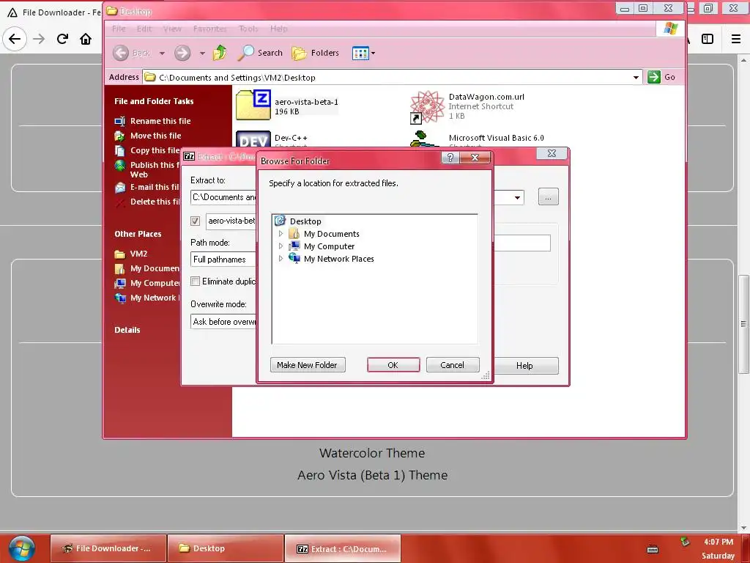Click Rename this file task

160,121
